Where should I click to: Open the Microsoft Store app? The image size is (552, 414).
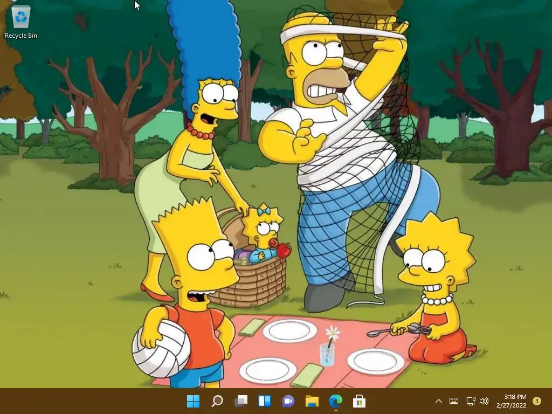click(359, 401)
